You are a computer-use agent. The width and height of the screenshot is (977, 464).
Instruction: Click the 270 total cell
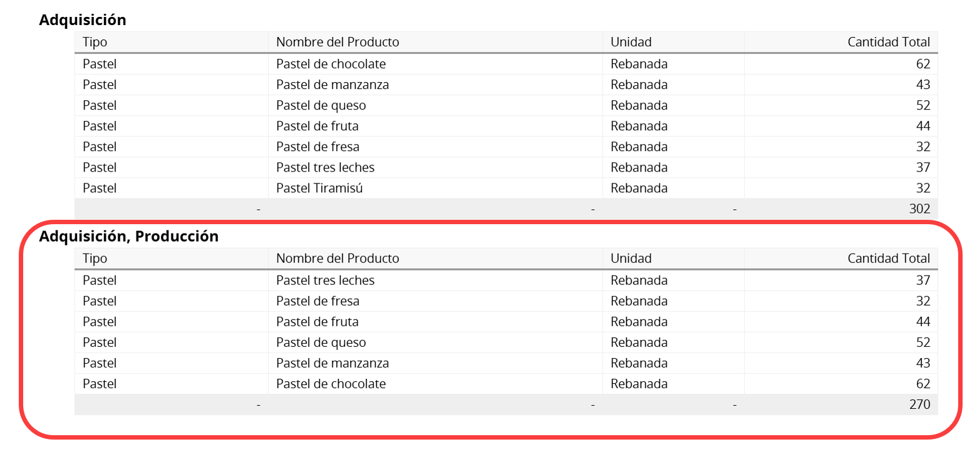point(919,404)
